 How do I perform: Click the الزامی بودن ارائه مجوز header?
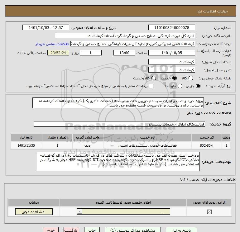point(209,202)
